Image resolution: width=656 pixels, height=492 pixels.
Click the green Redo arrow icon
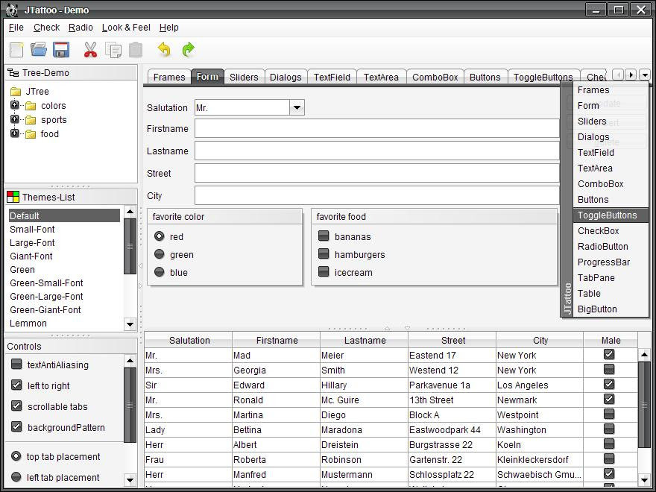(188, 50)
